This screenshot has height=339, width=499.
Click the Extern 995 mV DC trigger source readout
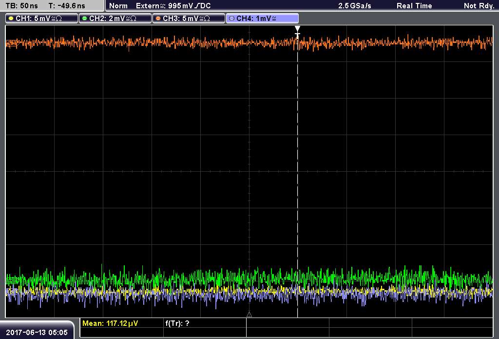[173, 6]
